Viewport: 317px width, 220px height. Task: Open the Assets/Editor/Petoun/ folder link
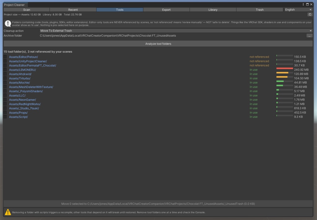(24, 57)
